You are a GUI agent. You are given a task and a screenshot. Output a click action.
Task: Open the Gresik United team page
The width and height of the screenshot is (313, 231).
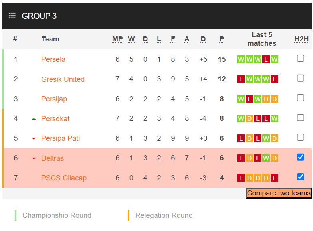point(63,79)
